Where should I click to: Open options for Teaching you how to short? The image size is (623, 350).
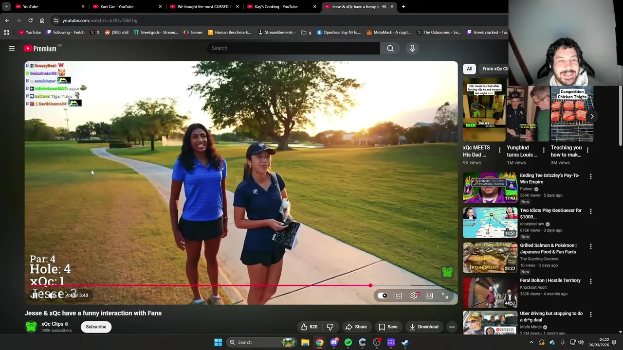[x=587, y=150]
